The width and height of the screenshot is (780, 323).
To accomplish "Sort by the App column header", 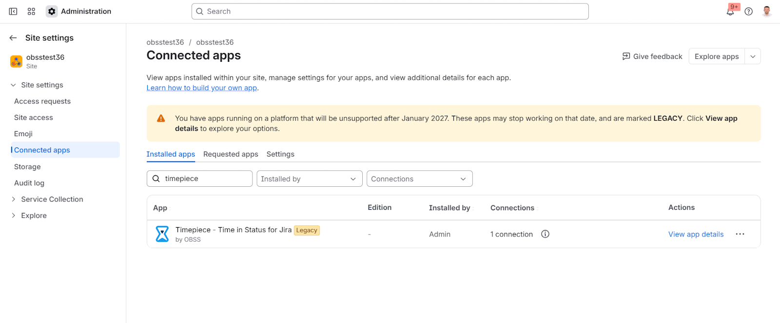I will (160, 208).
